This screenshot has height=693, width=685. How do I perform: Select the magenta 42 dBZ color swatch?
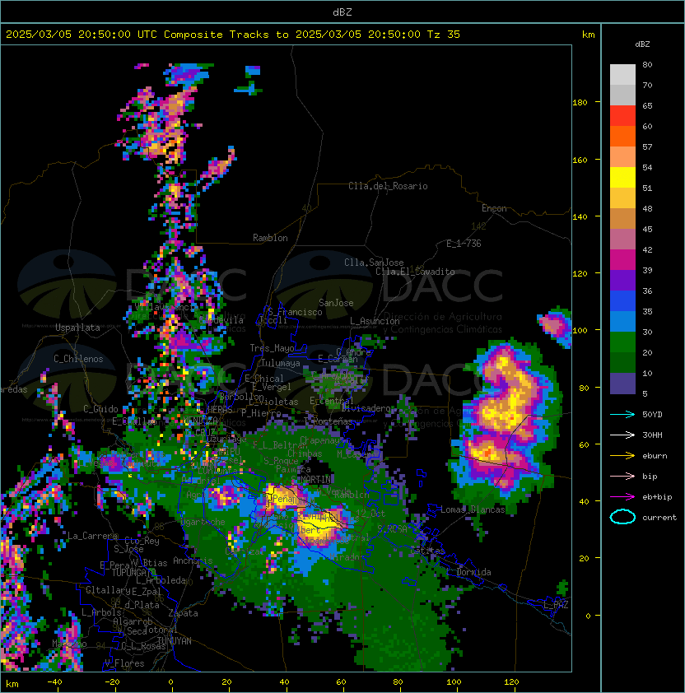tap(622, 260)
